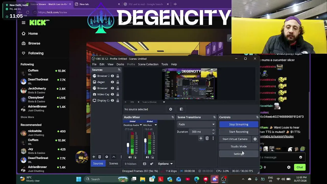Add a new source with the plus icon
327x184 pixels.
[x=94, y=157]
